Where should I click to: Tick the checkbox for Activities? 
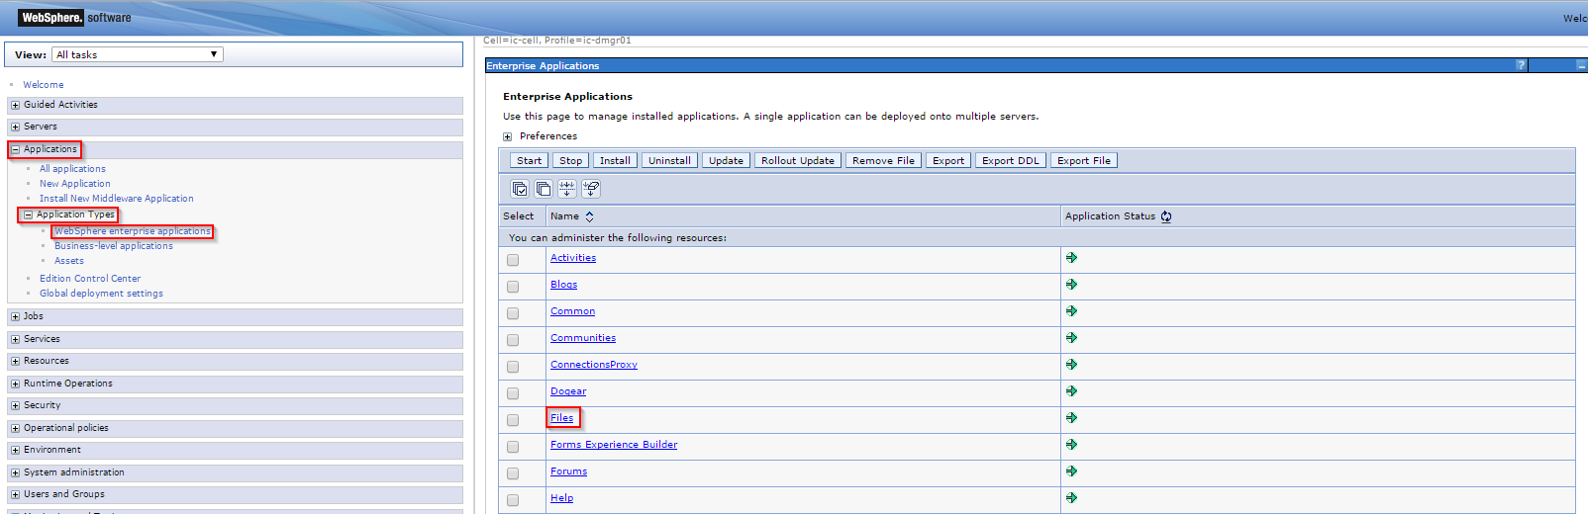pyautogui.click(x=513, y=260)
